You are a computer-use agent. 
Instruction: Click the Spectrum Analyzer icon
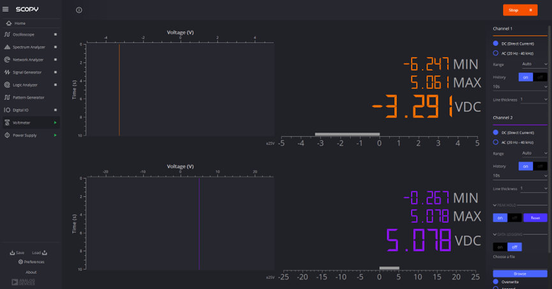tap(7, 47)
